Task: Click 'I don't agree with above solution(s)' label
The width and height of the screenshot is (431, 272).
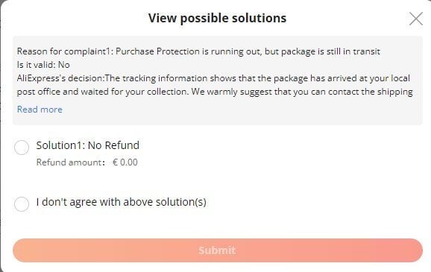Action: click(122, 202)
